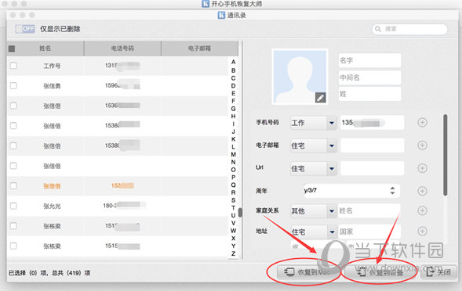
Task: Check the box for contact 张允光
Action: point(13,206)
